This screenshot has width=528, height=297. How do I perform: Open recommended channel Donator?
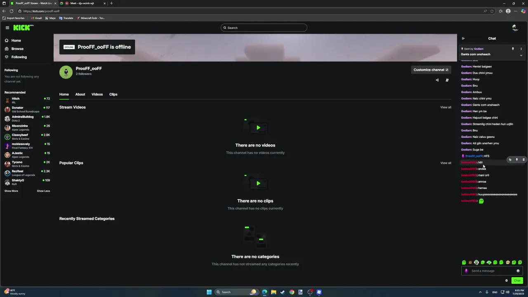point(27,109)
